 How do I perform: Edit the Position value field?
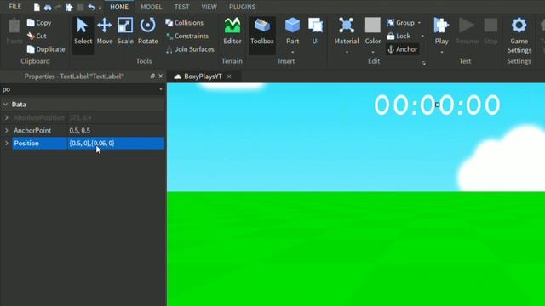116,144
